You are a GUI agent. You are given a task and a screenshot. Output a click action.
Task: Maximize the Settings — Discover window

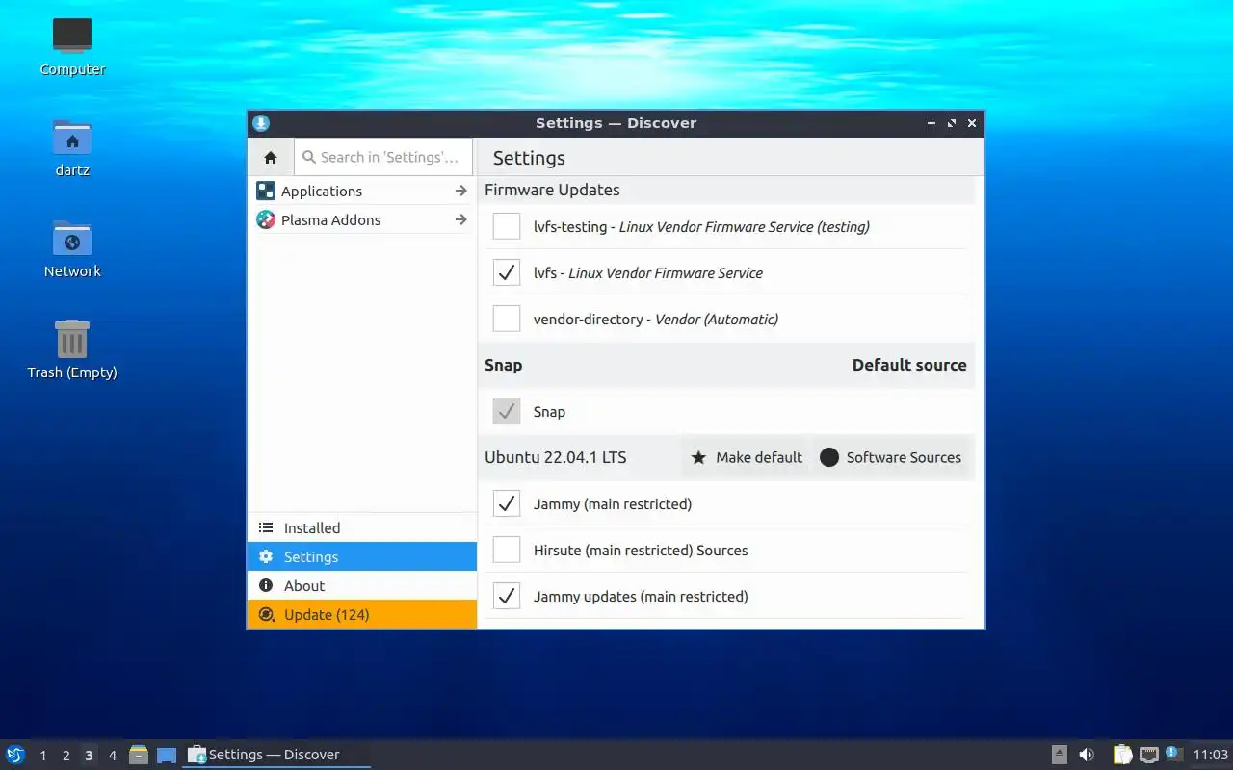(x=952, y=123)
